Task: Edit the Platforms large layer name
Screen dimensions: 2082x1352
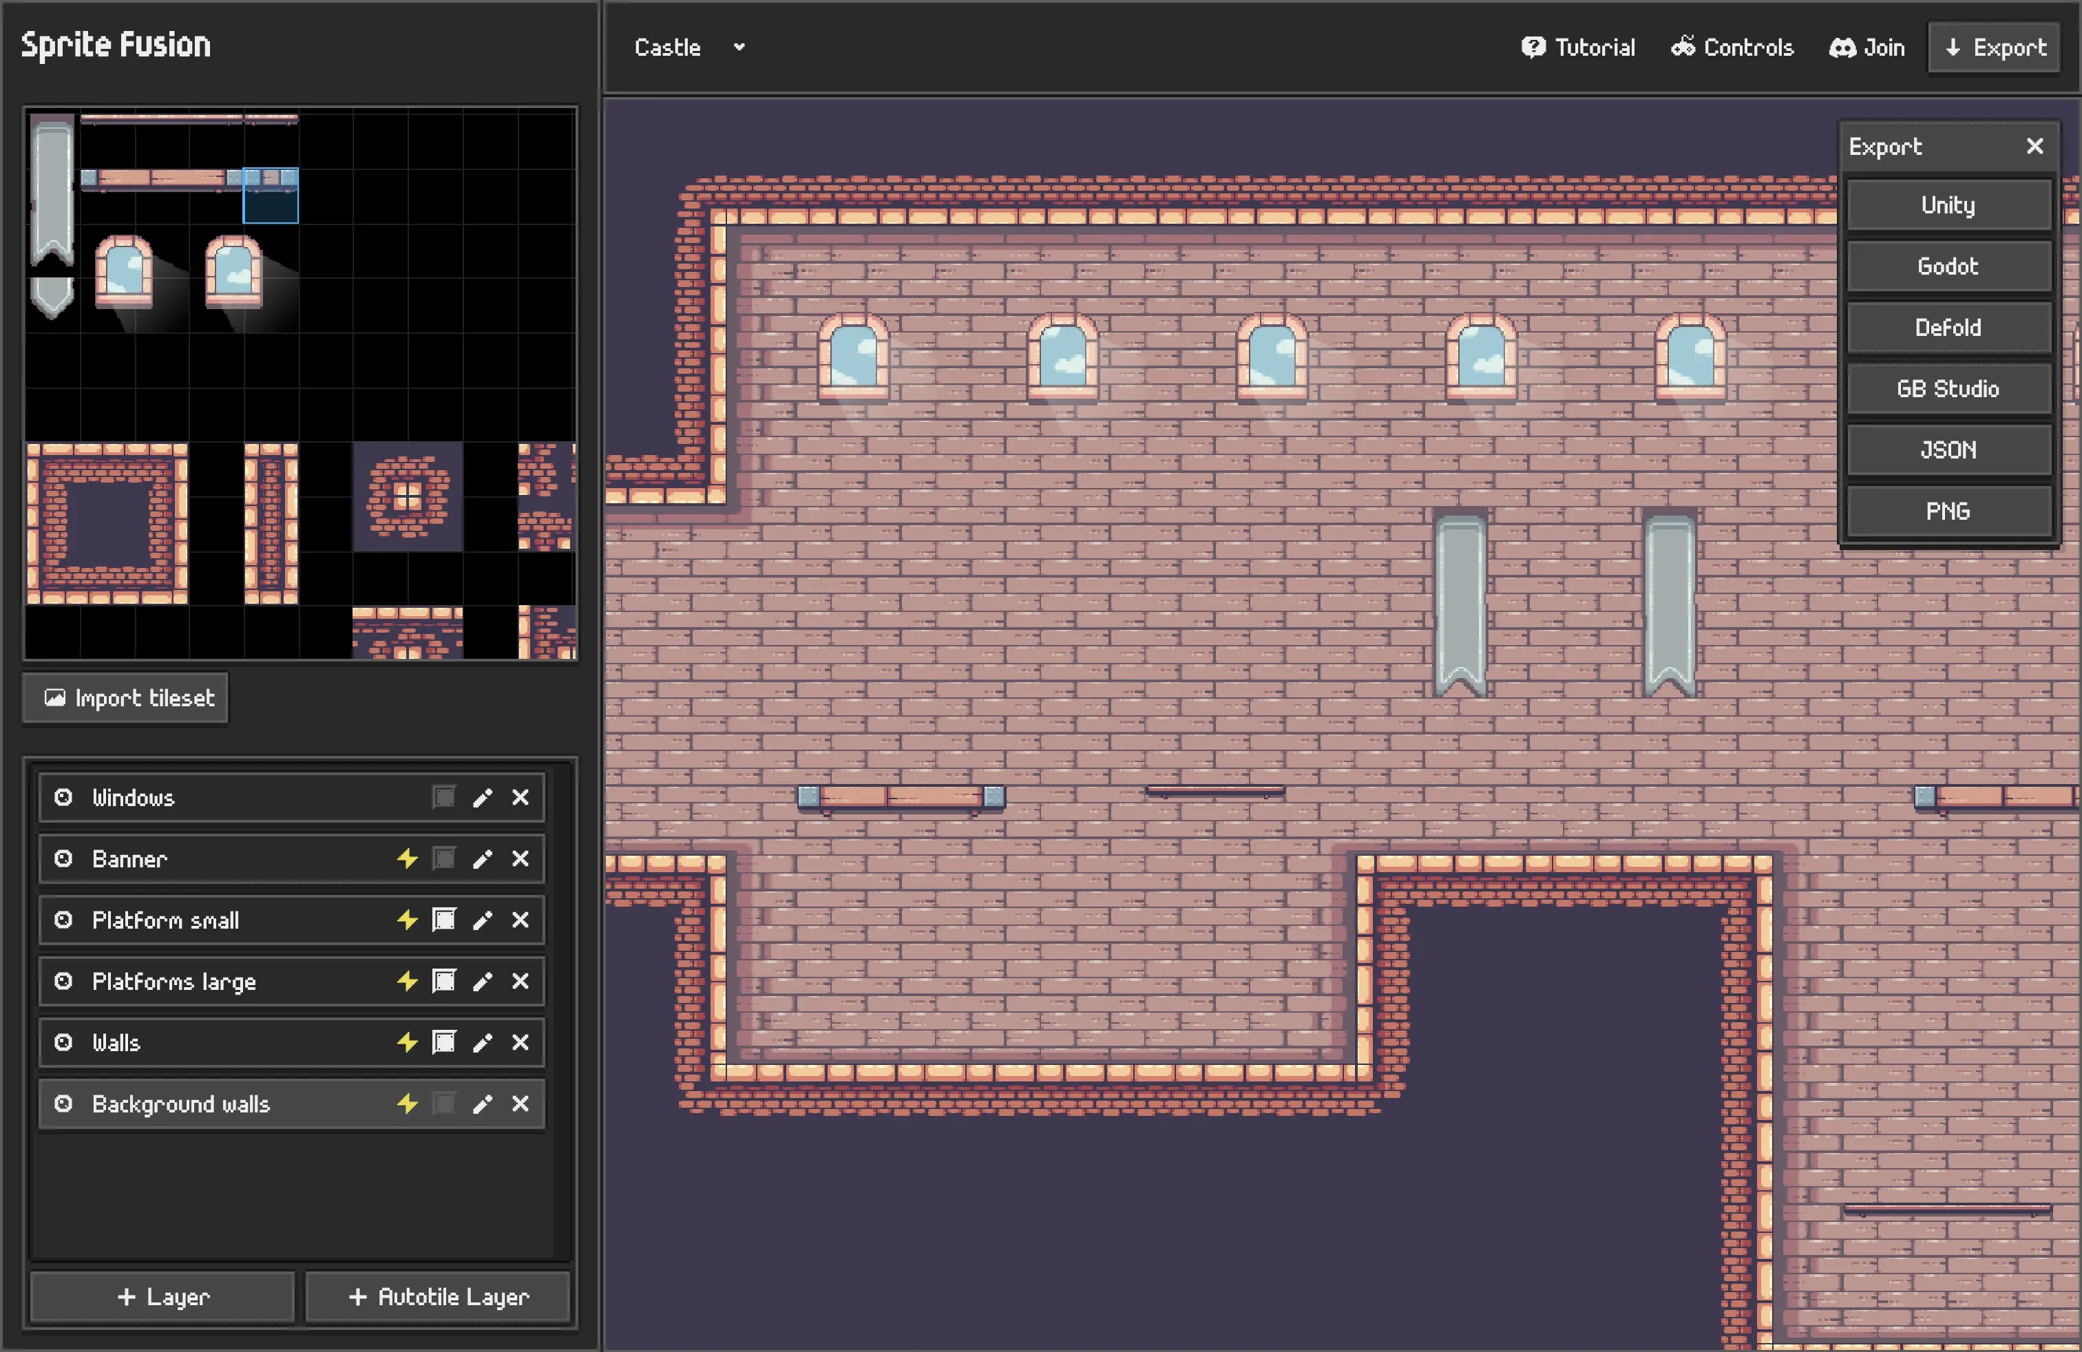Action: point(482,980)
